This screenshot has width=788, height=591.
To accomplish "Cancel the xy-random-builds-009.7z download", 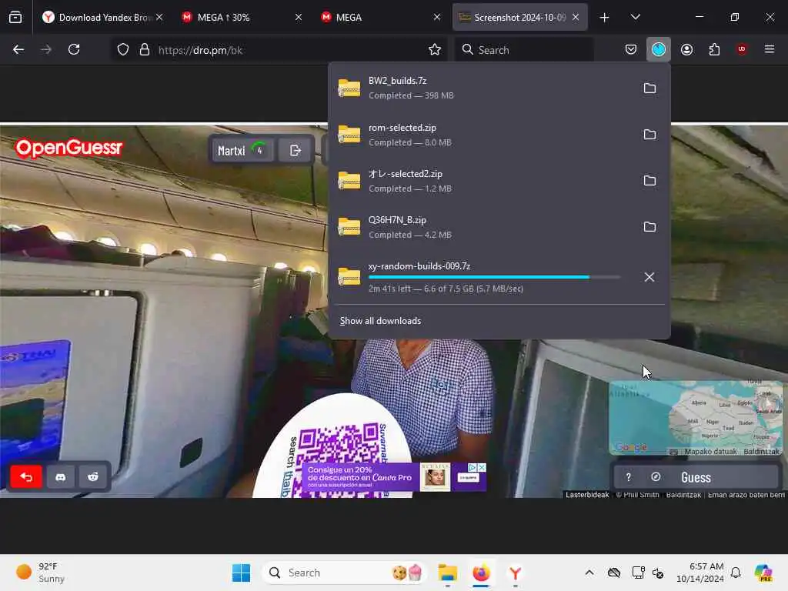I will (x=649, y=277).
